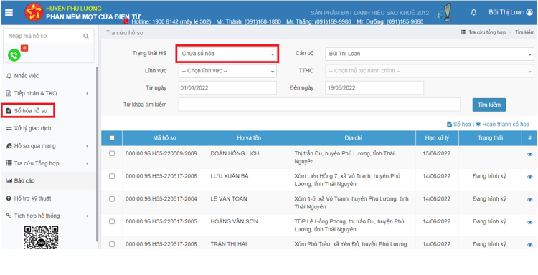Click record code 000.00.96.H55-220517-2008
Screen dimensions: 538x275
click(161, 176)
